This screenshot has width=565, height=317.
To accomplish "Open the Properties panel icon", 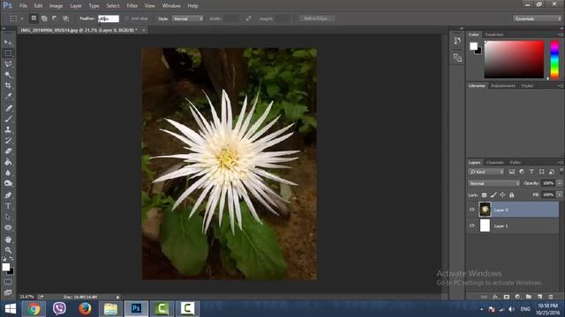I will [457, 57].
